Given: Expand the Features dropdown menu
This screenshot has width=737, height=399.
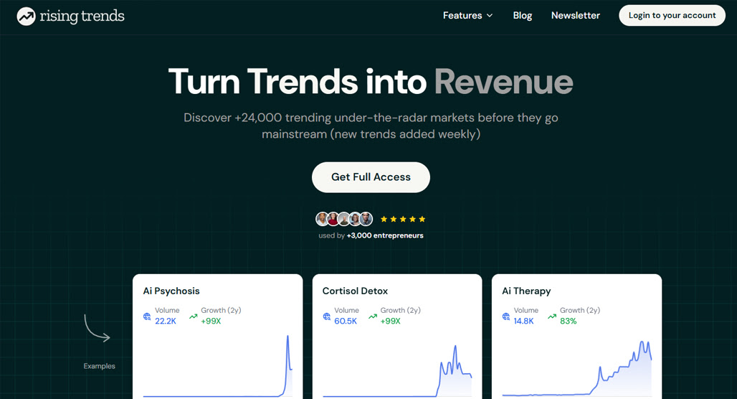Looking at the screenshot, I should [467, 16].
